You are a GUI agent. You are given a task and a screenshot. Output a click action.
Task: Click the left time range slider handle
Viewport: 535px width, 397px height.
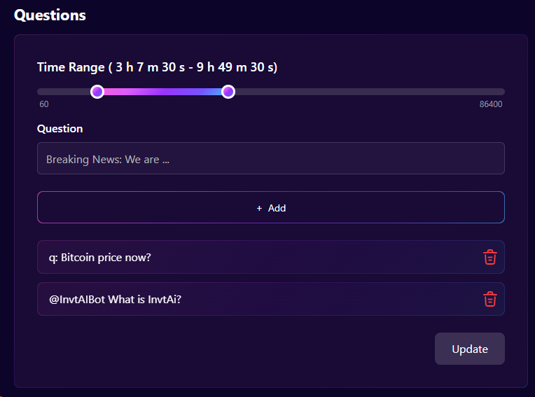tap(97, 92)
